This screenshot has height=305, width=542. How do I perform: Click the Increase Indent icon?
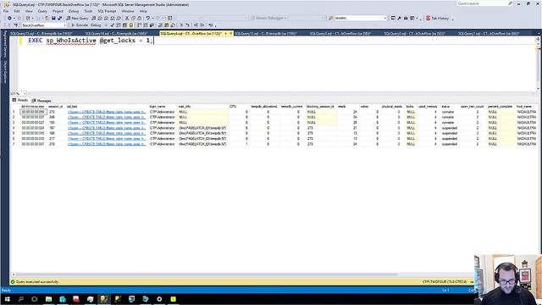click(202, 25)
